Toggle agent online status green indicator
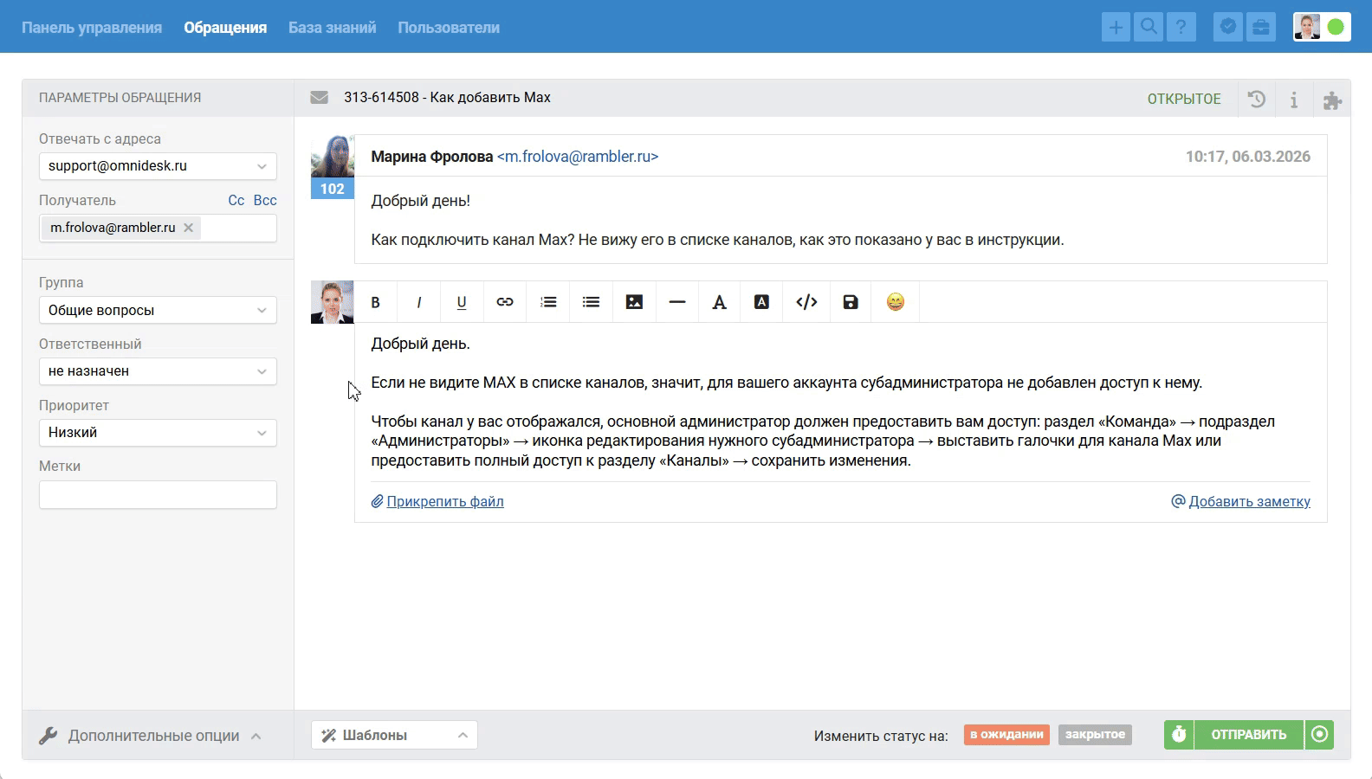The image size is (1372, 779). [1336, 28]
